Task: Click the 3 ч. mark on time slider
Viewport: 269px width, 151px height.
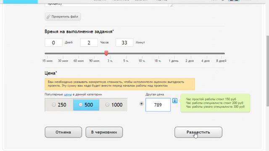Action: (110, 61)
